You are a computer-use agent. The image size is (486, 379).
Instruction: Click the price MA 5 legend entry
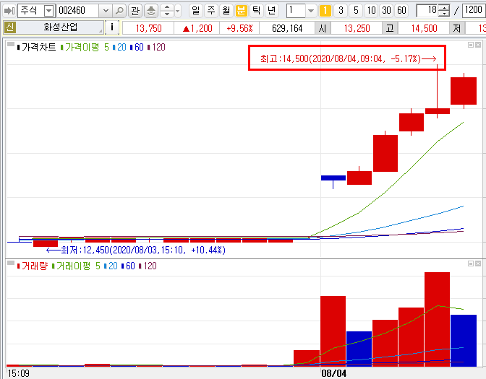coord(106,48)
